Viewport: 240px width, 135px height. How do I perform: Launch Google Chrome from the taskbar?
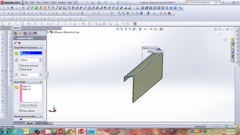coord(70,131)
